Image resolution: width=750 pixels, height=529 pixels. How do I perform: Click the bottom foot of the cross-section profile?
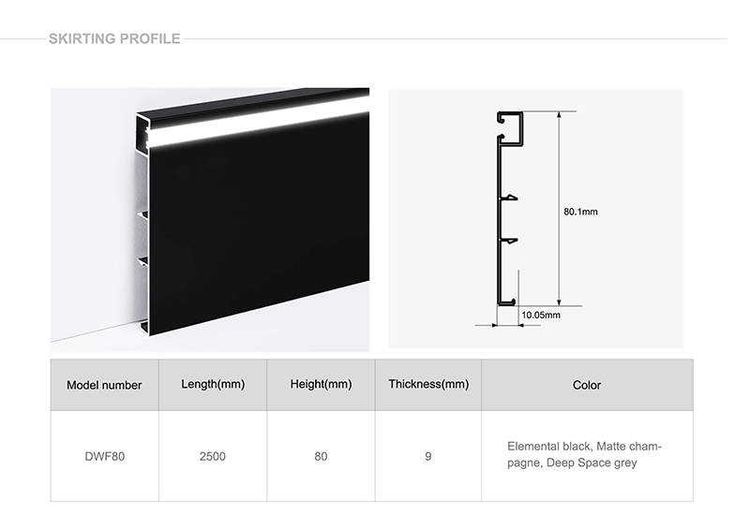tap(505, 301)
